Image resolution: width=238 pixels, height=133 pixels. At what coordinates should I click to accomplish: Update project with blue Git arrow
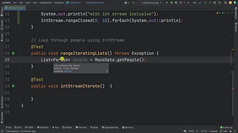point(200,3)
